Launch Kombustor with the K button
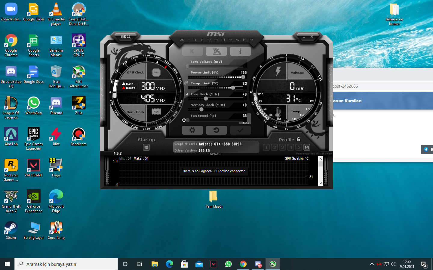Screen dimensions: 433x270 coord(192,51)
